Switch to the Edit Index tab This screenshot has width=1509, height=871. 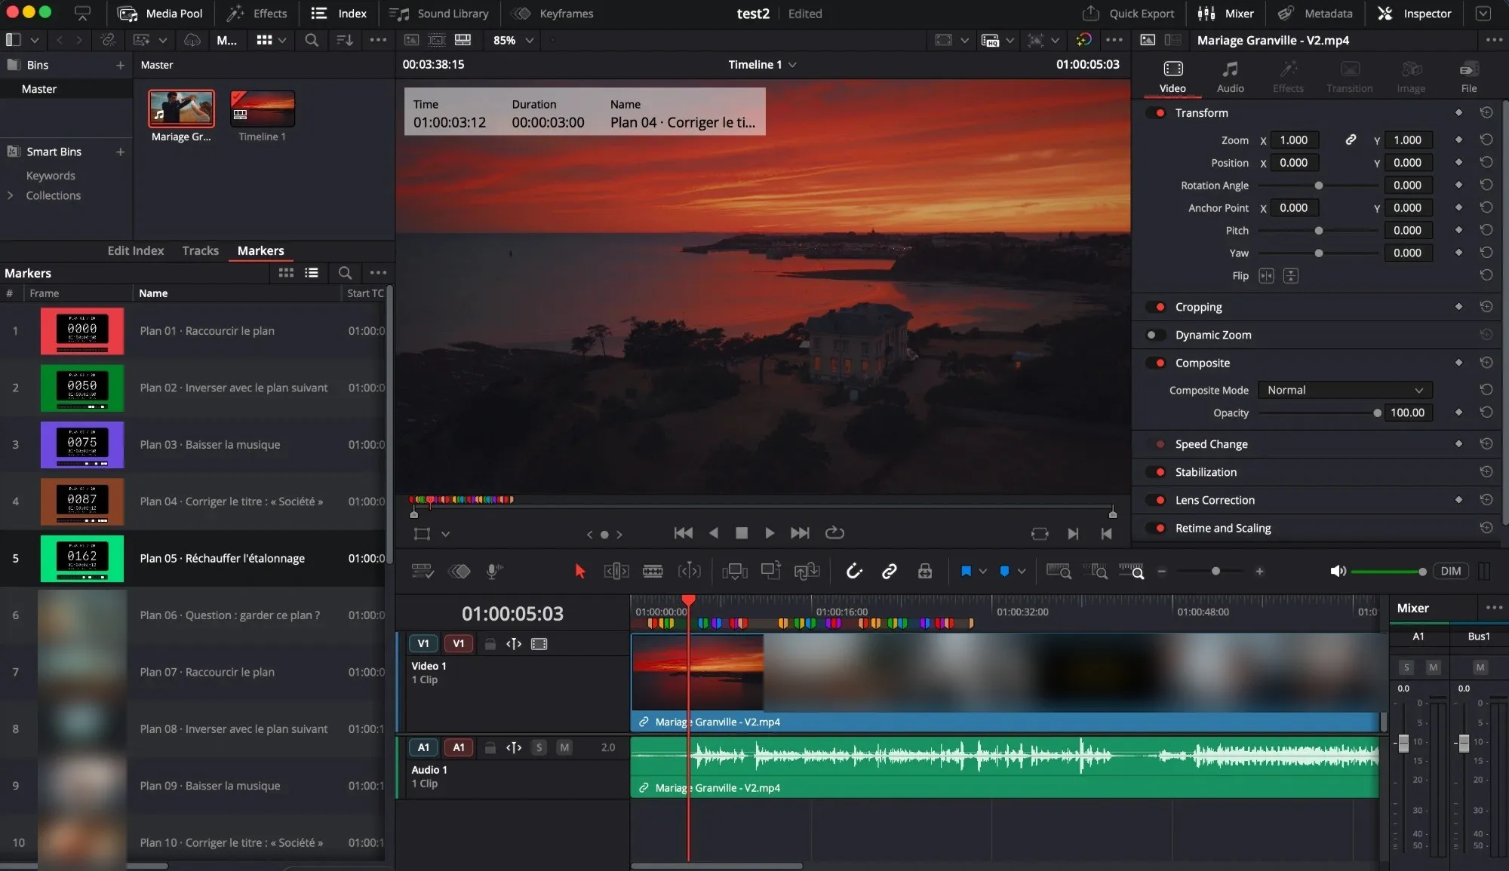135,250
